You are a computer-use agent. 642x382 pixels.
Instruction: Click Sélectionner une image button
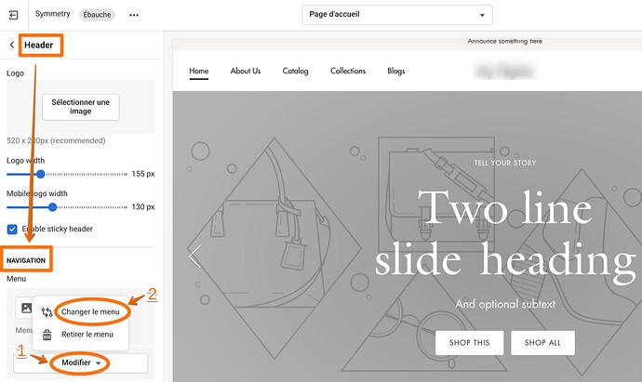point(81,107)
